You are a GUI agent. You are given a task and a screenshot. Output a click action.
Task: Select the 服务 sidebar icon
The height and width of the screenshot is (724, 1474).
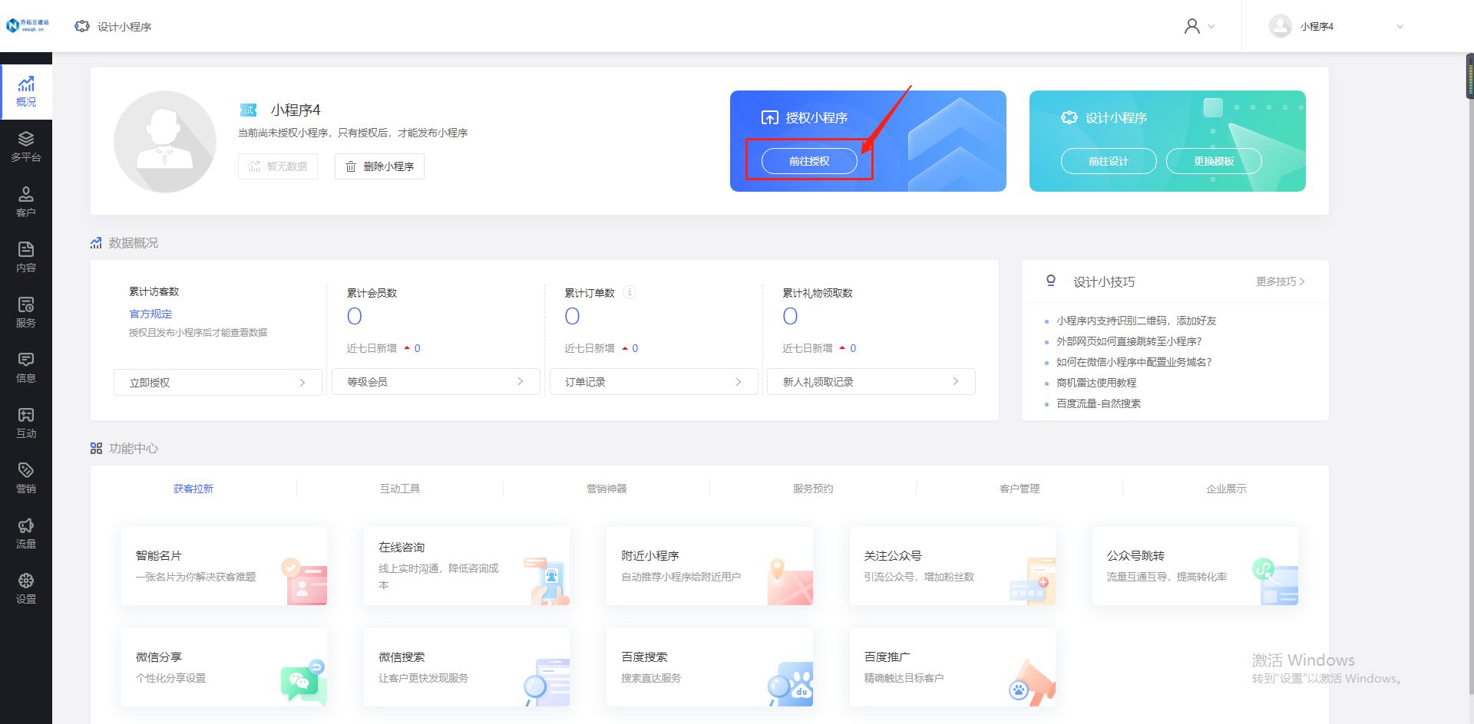click(26, 311)
